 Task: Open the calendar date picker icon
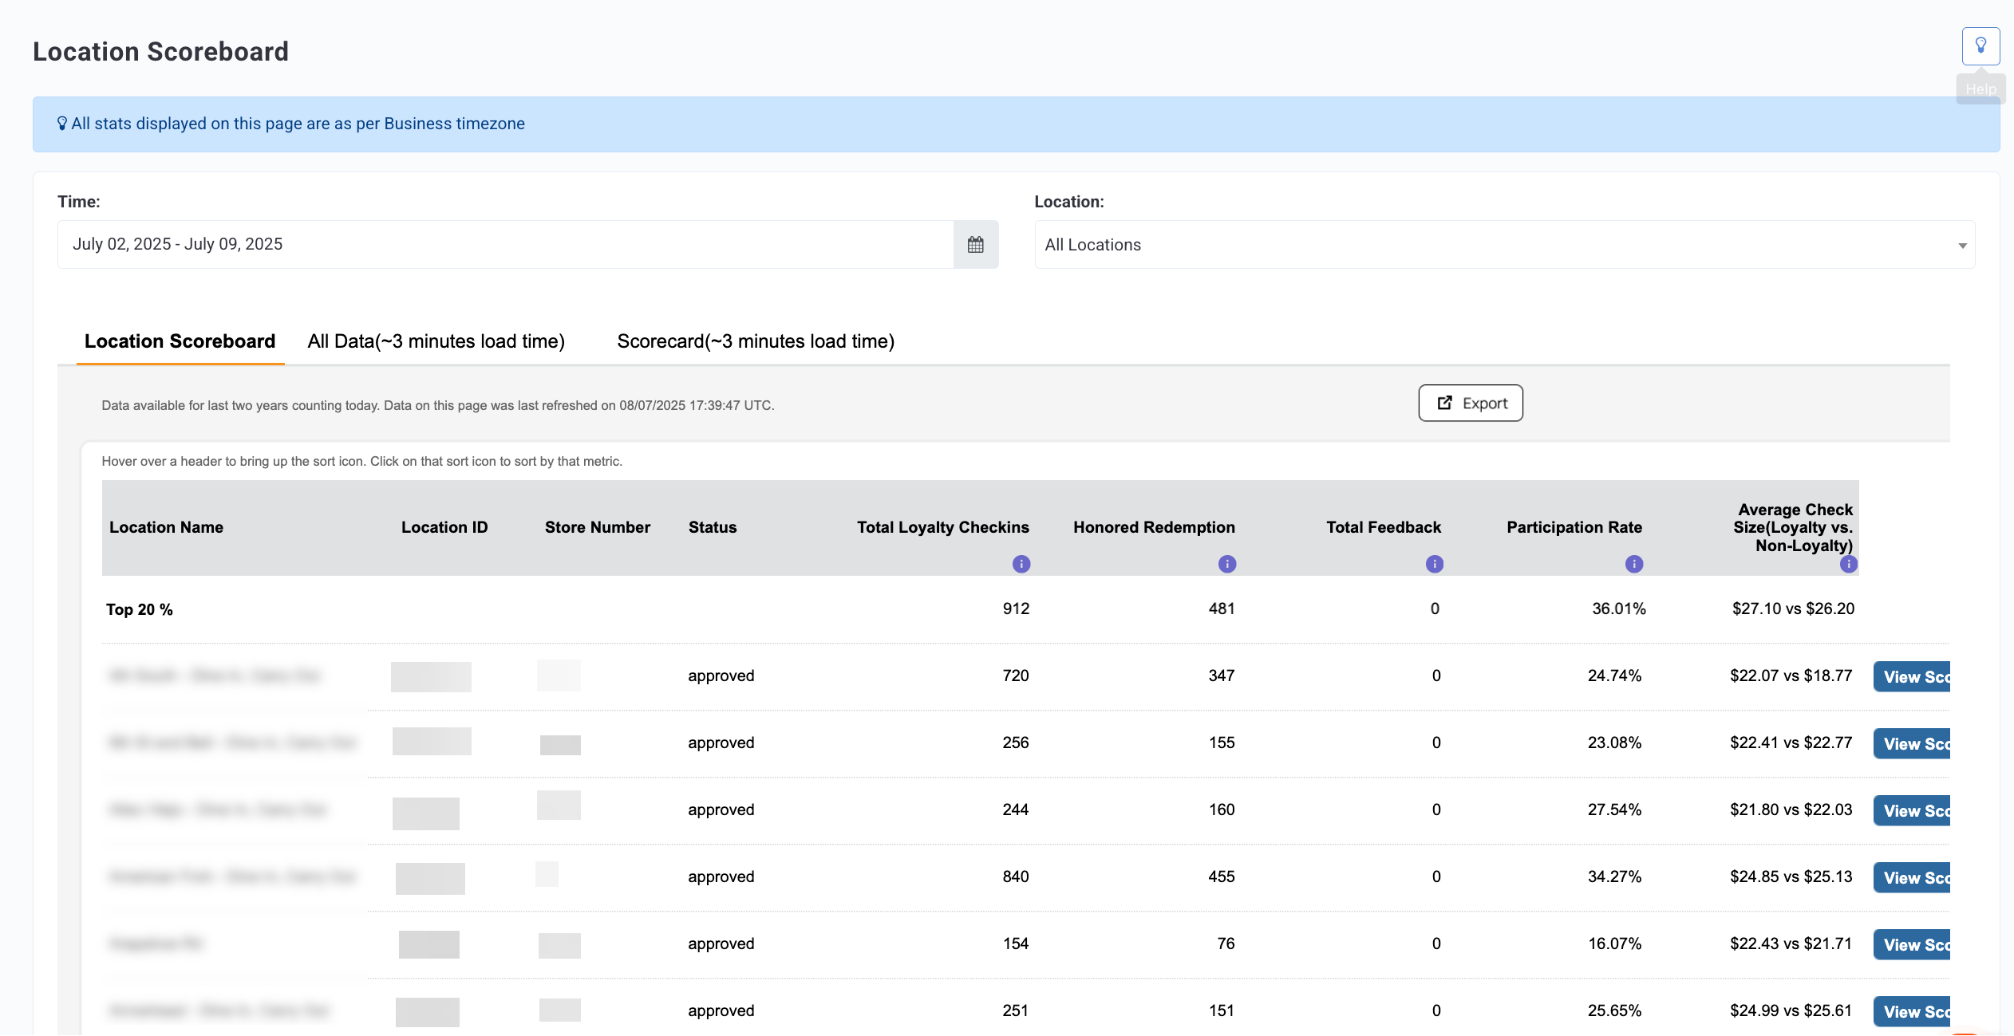click(x=975, y=245)
